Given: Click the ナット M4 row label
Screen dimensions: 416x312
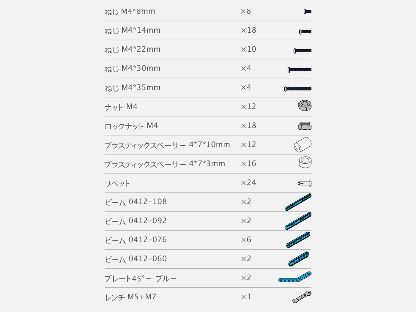Looking at the screenshot, I should (x=121, y=107).
